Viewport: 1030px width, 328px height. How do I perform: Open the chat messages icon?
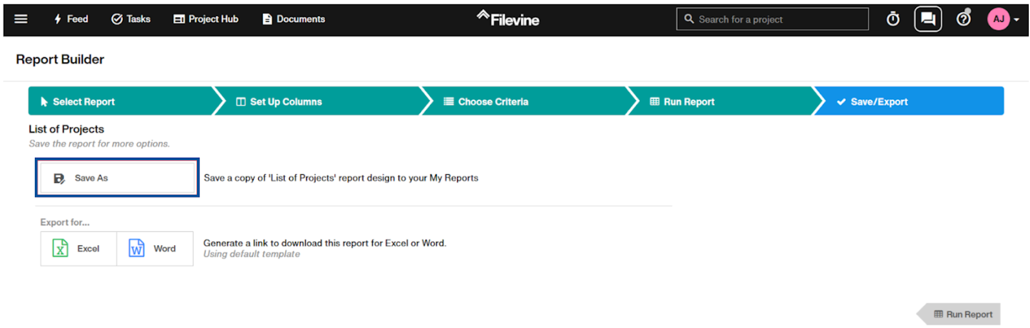(928, 19)
